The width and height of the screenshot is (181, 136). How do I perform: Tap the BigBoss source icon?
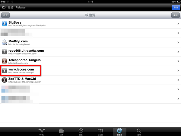point(4,24)
